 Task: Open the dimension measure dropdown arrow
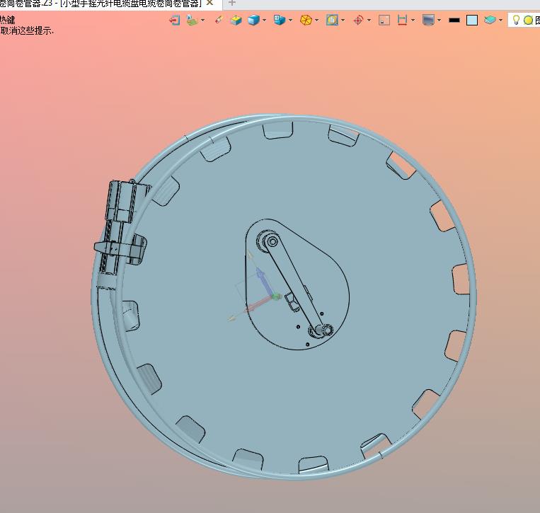413,21
